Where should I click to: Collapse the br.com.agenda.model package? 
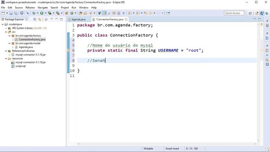click(x=9, y=43)
